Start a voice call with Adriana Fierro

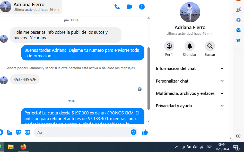pos(117,7)
